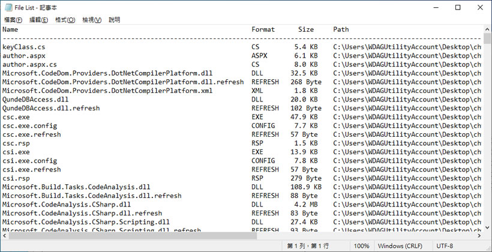Open the 格式(O) format menu
492x252 pixels.
coord(65,20)
